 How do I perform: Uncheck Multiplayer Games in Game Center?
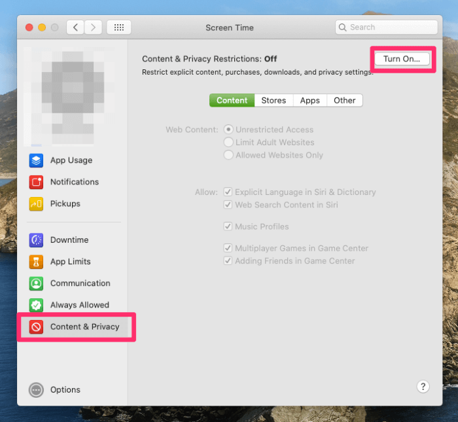228,249
